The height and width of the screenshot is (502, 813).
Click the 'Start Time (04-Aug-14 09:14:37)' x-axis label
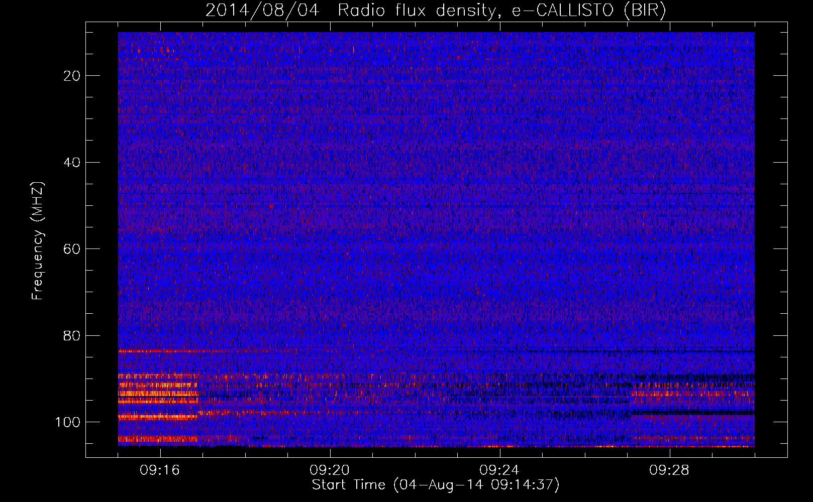[x=436, y=485]
